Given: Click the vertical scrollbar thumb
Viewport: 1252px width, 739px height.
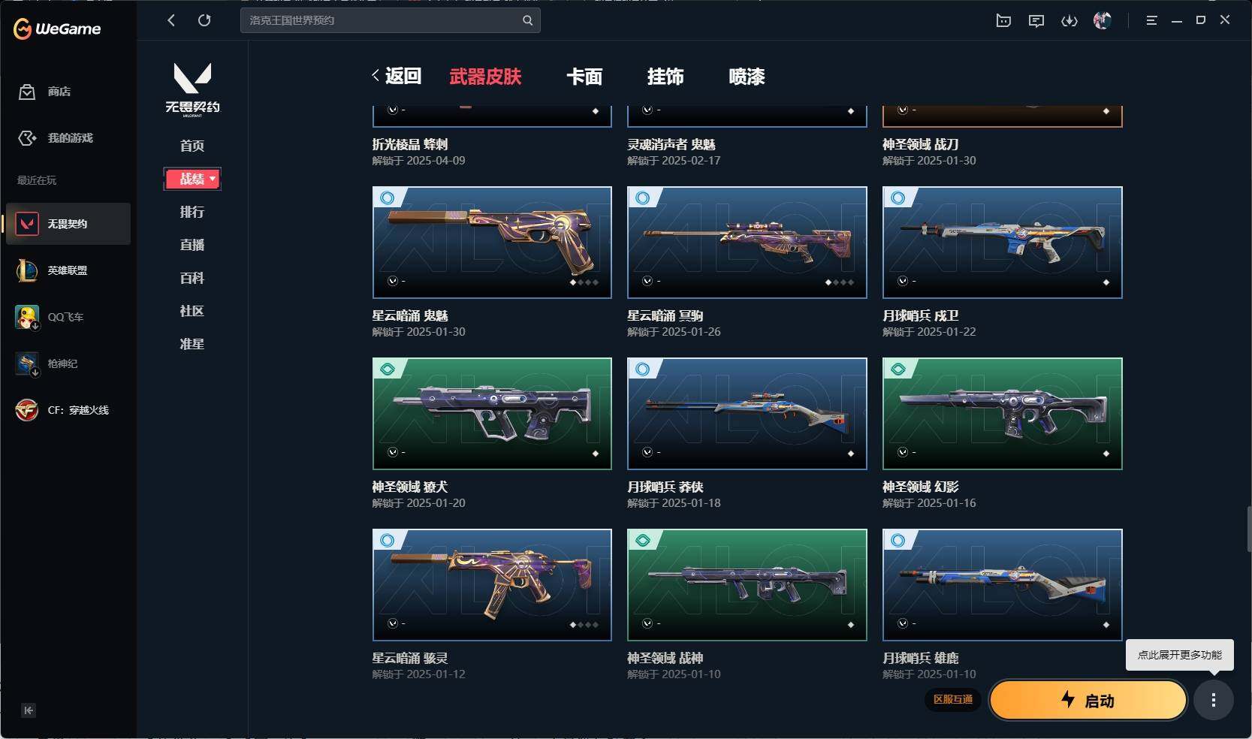Looking at the screenshot, I should tap(1248, 529).
